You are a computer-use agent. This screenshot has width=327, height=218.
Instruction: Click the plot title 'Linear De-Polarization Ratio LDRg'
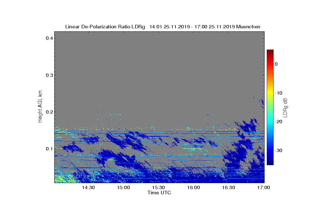(x=106, y=27)
